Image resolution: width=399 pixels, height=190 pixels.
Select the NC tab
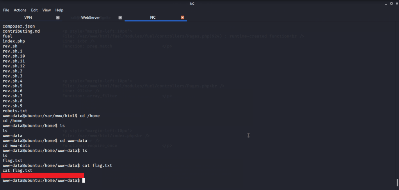coord(153,18)
